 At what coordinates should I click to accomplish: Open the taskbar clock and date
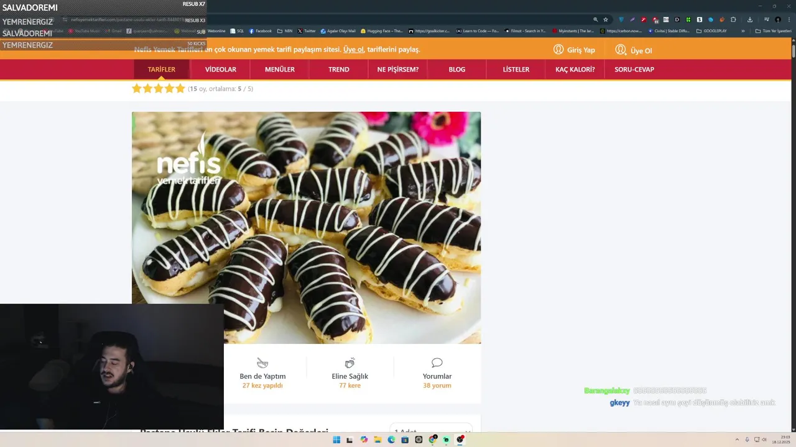(x=782, y=440)
